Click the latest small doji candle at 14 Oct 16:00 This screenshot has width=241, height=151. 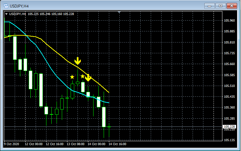(109, 127)
